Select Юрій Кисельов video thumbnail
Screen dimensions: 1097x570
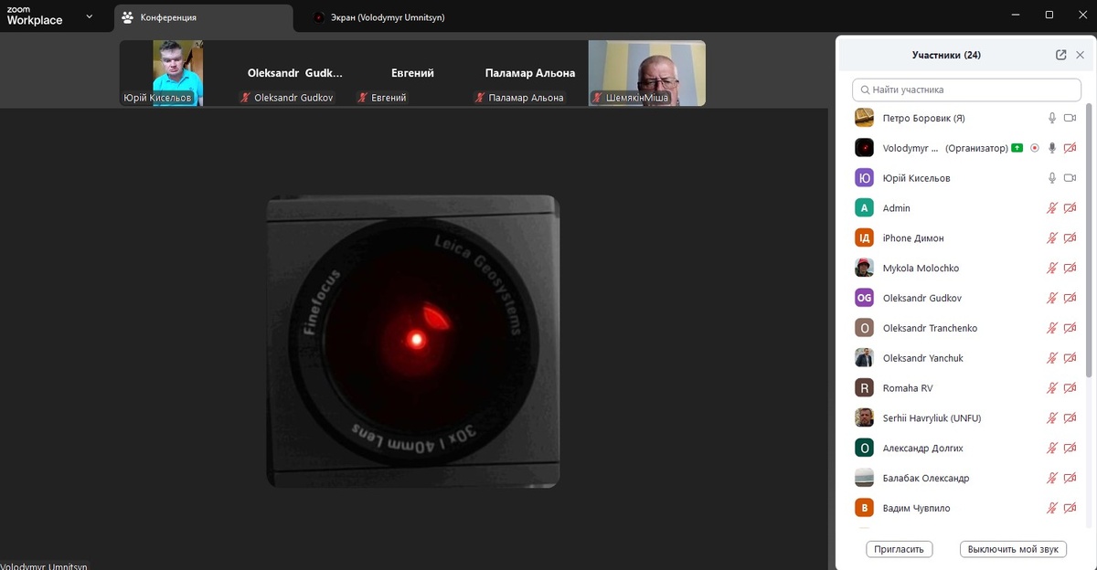click(x=177, y=73)
